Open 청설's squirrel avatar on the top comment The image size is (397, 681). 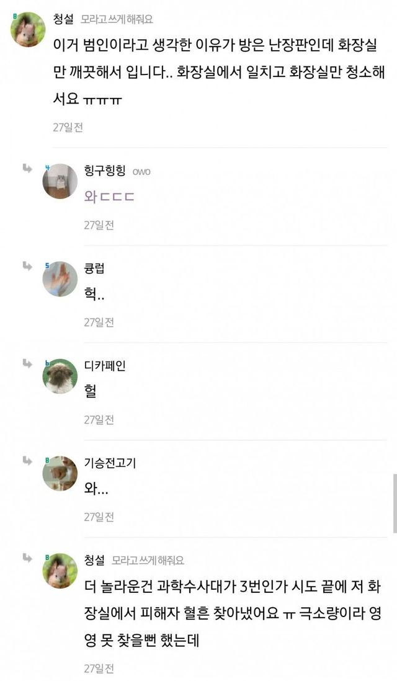29,29
